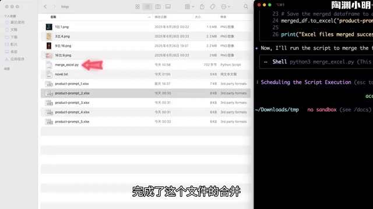Go back in Finder navigation
The width and height of the screenshot is (373, 209).
point(45,6)
